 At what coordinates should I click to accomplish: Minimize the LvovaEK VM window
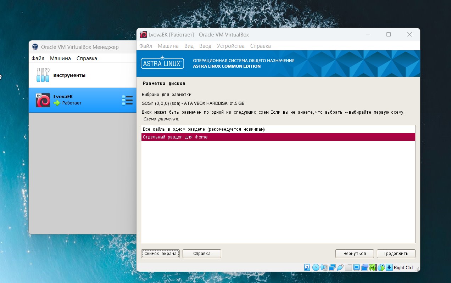point(368,34)
